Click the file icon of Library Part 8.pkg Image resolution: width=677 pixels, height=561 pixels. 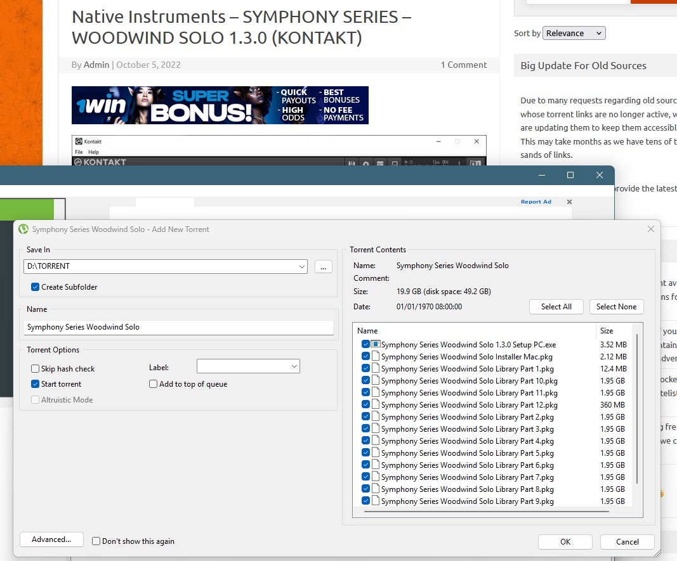pos(376,489)
